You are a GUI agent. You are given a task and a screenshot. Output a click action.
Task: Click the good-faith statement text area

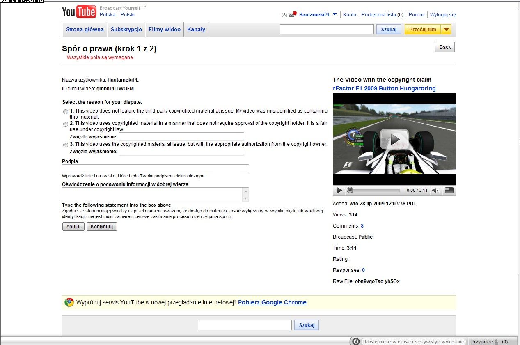[x=152, y=195]
